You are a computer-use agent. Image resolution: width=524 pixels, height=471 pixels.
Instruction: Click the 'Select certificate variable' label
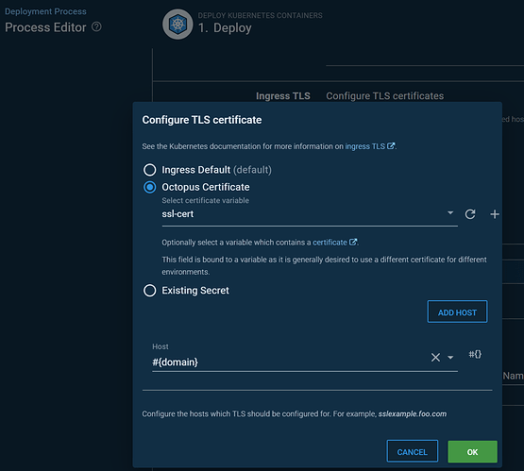click(206, 200)
